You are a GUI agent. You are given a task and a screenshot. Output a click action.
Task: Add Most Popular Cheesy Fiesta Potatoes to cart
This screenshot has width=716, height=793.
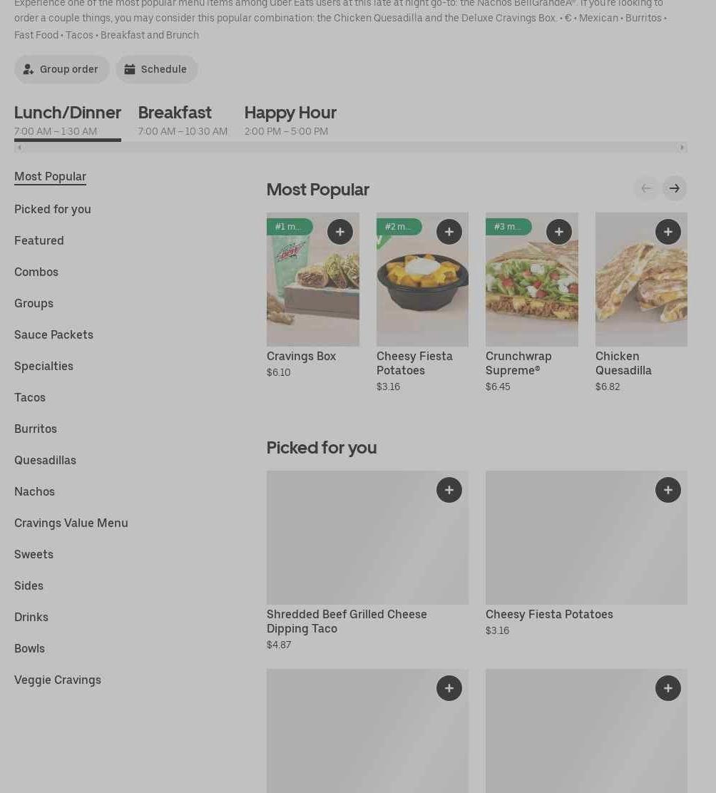pos(449,232)
